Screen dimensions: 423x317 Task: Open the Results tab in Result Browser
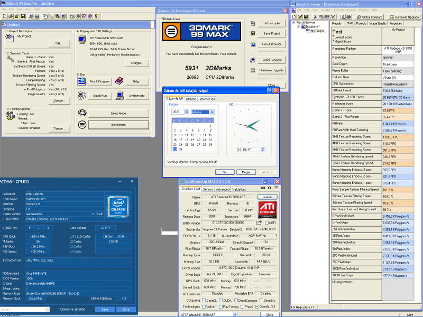[337, 24]
